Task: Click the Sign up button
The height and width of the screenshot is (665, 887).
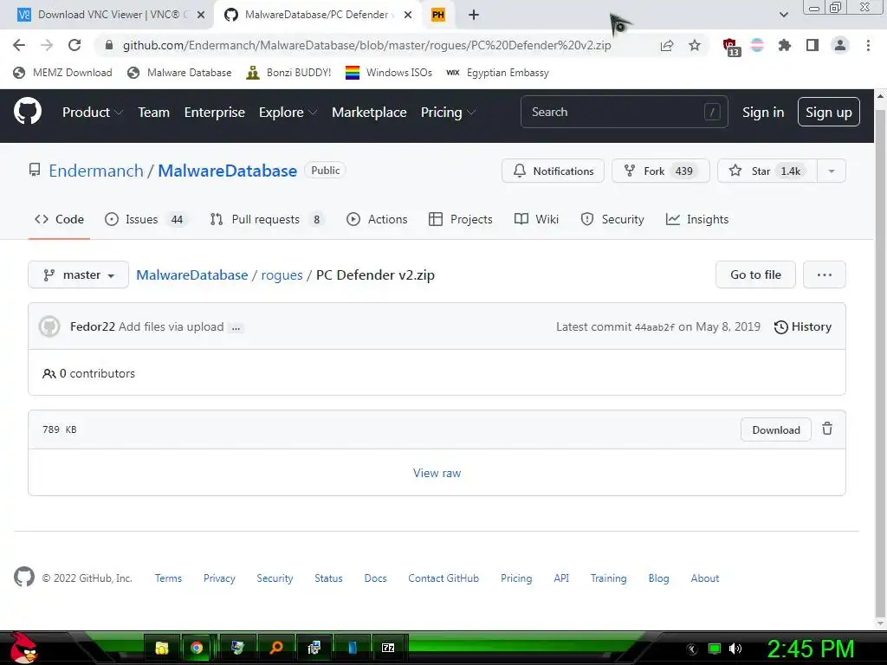Action: click(x=829, y=112)
